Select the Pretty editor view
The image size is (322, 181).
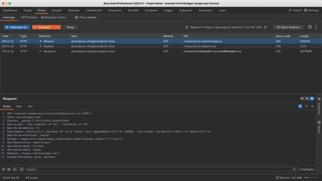click(x=7, y=106)
